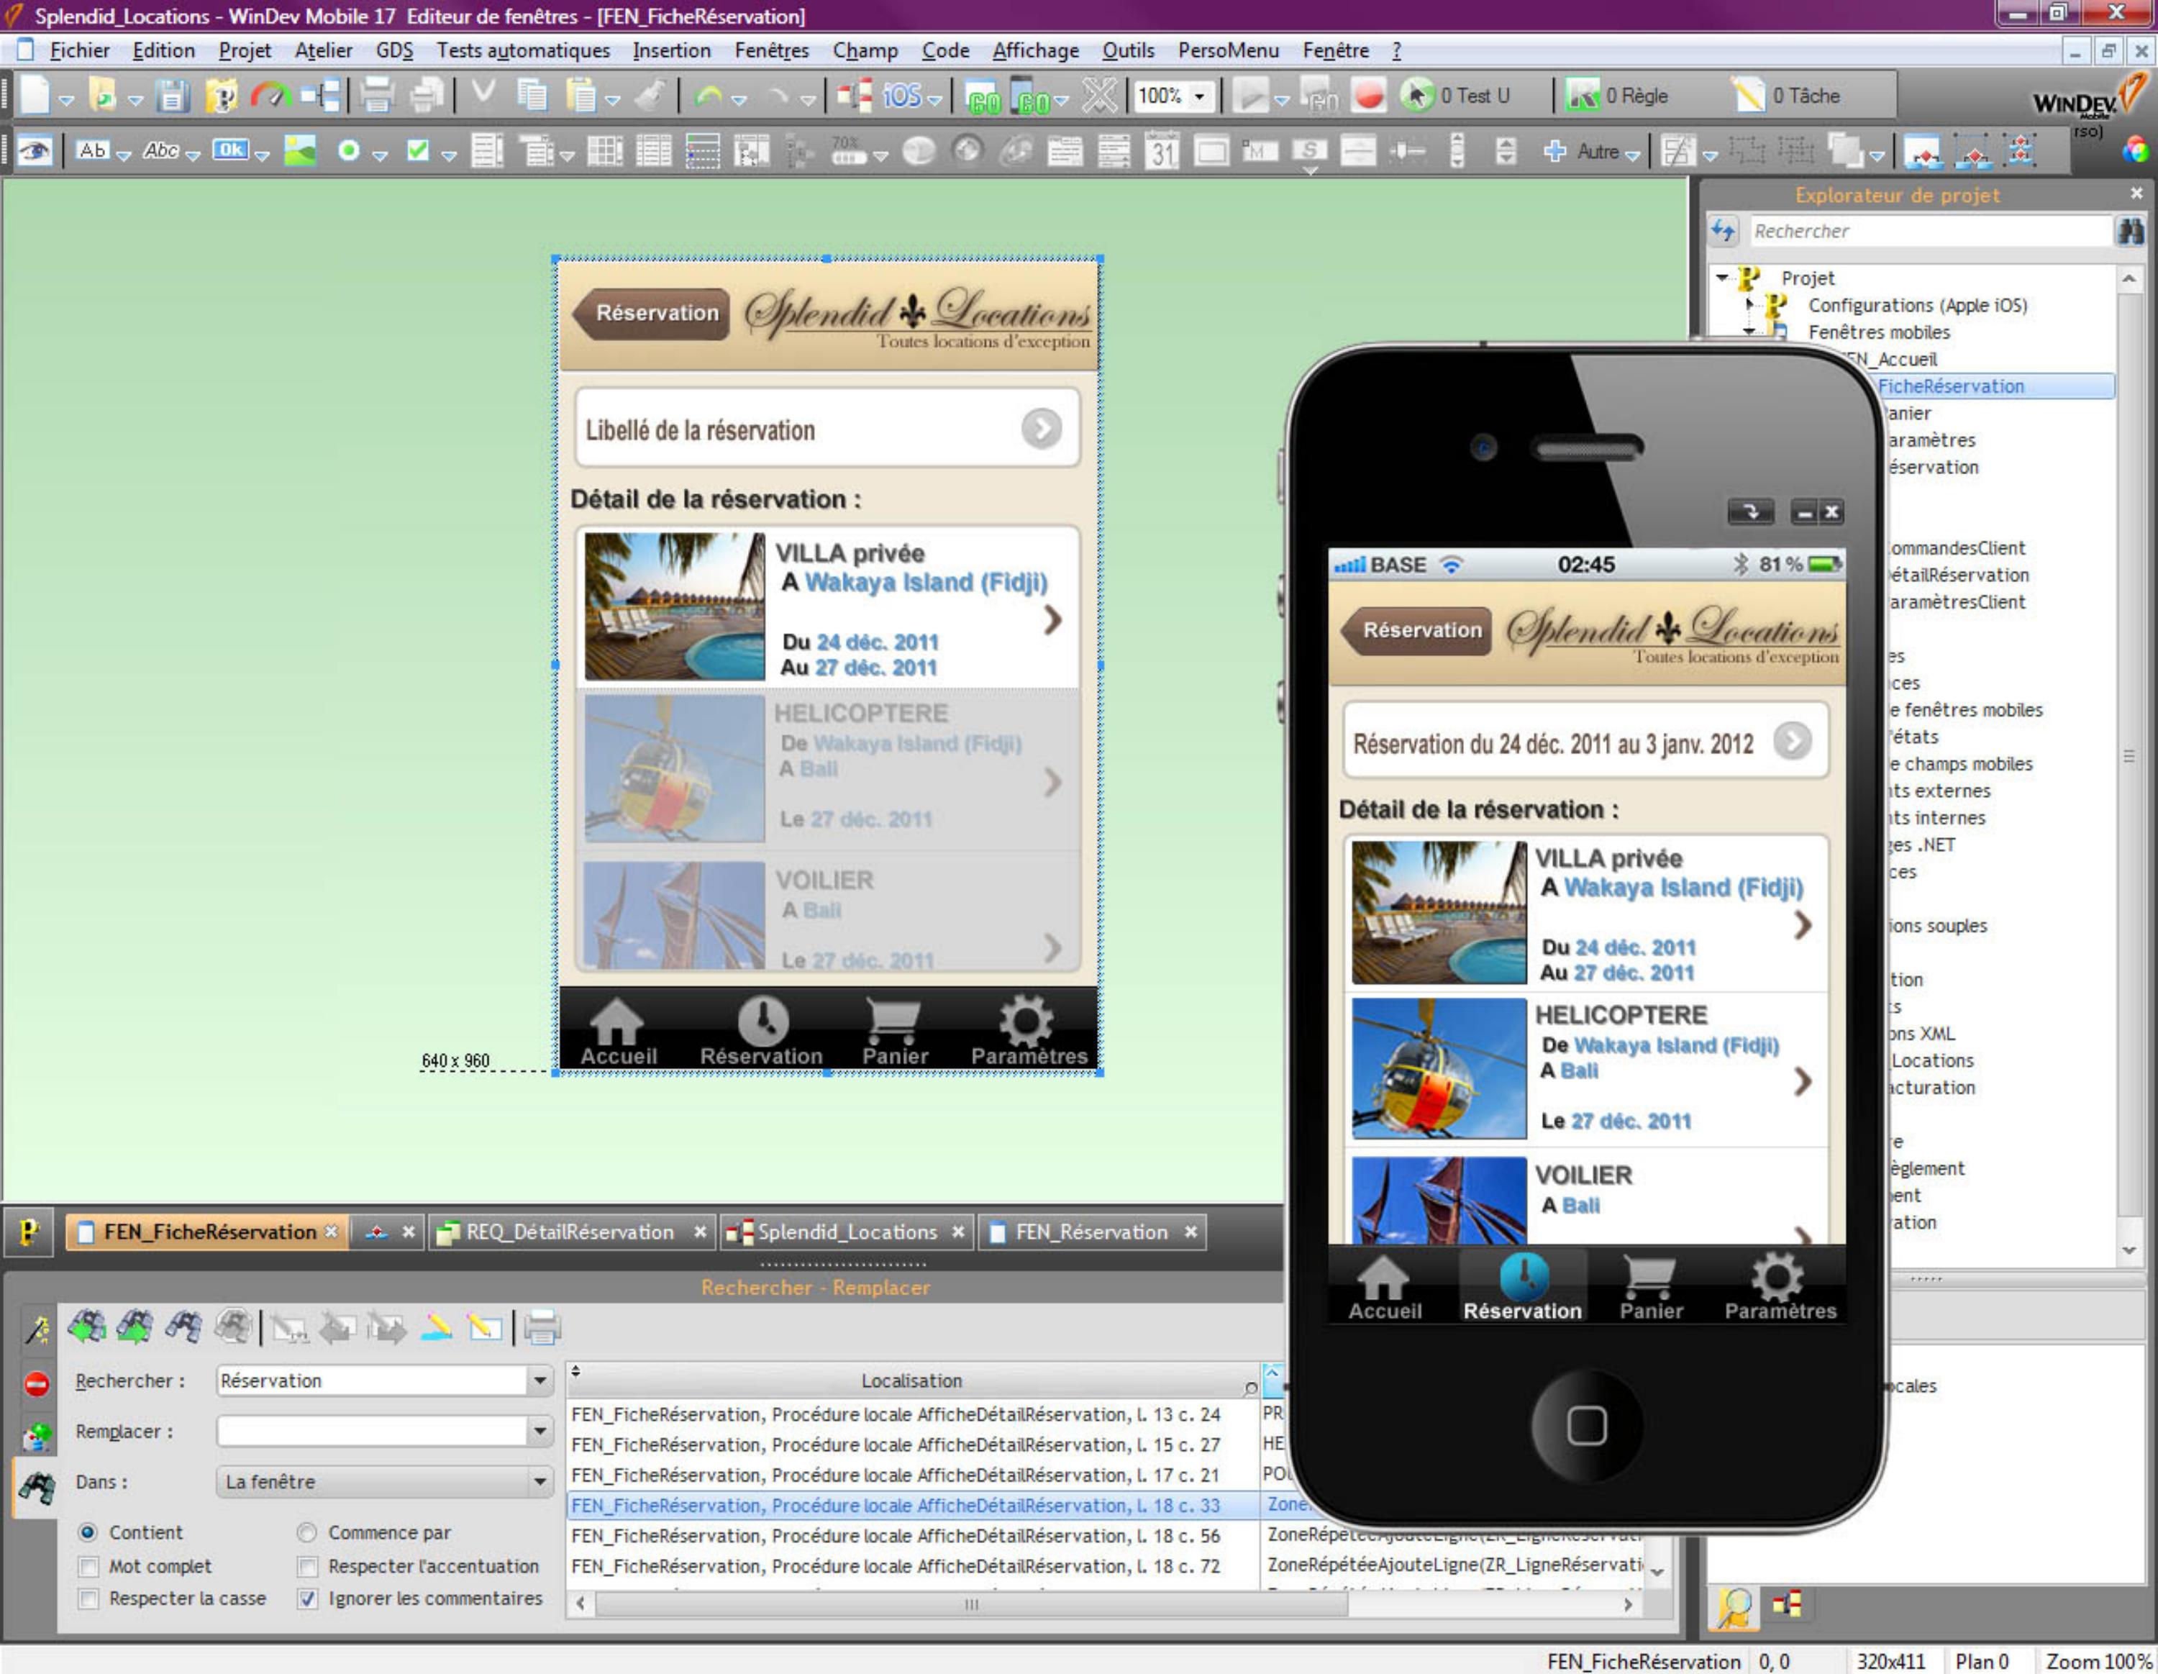Click the Rechercher field in project explorer

[1927, 231]
